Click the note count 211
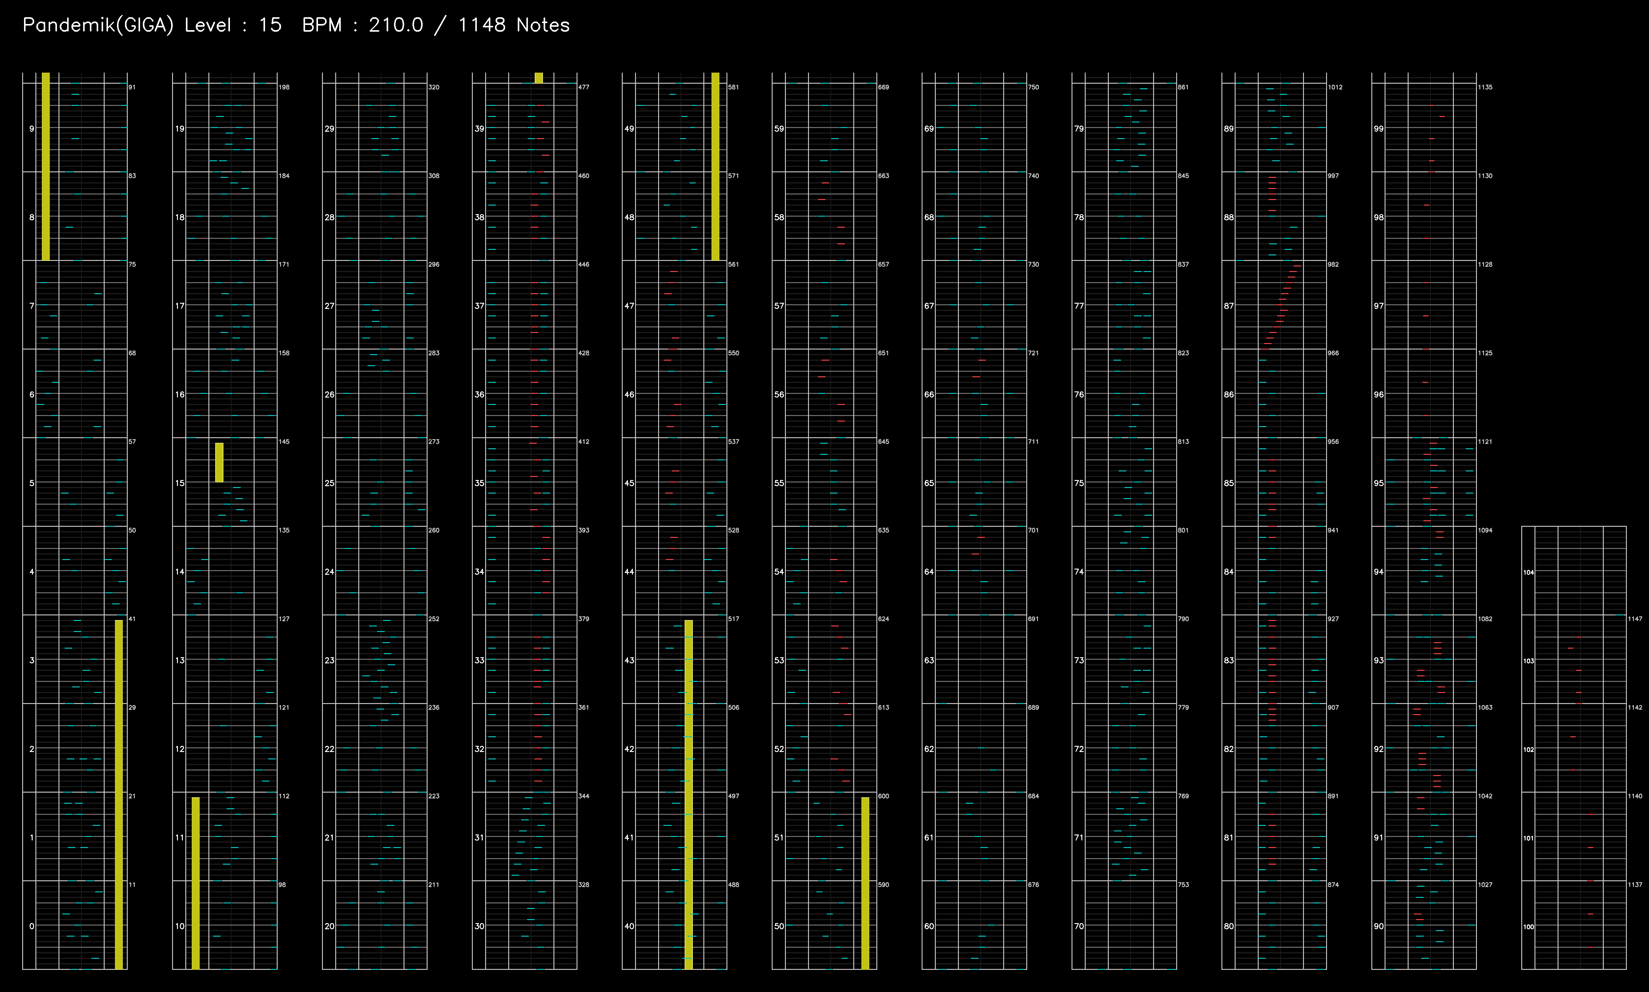 click(x=434, y=885)
